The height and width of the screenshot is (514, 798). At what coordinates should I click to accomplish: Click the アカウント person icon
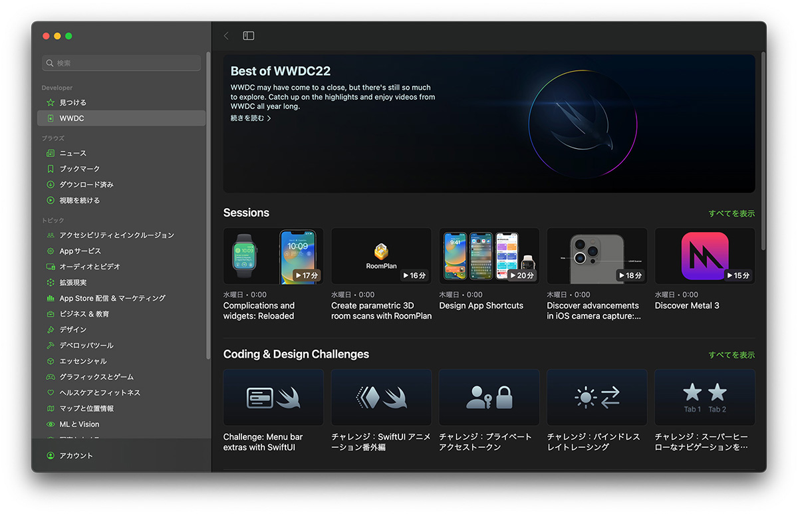pyautogui.click(x=51, y=455)
